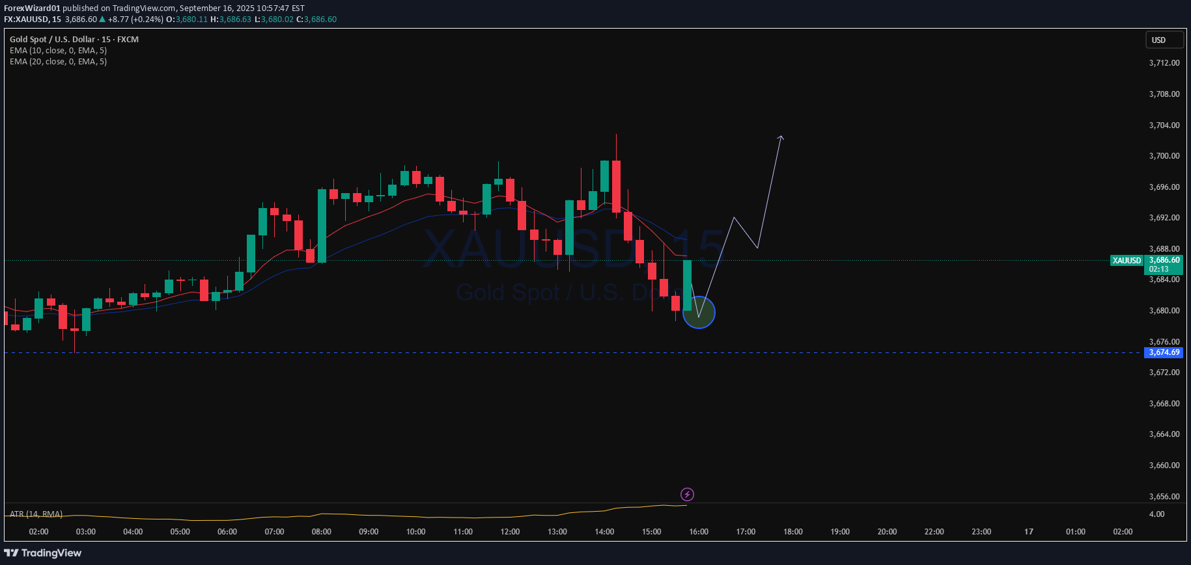Click the ForexWizard01 author name
This screenshot has height=565, width=1191.
(32, 8)
